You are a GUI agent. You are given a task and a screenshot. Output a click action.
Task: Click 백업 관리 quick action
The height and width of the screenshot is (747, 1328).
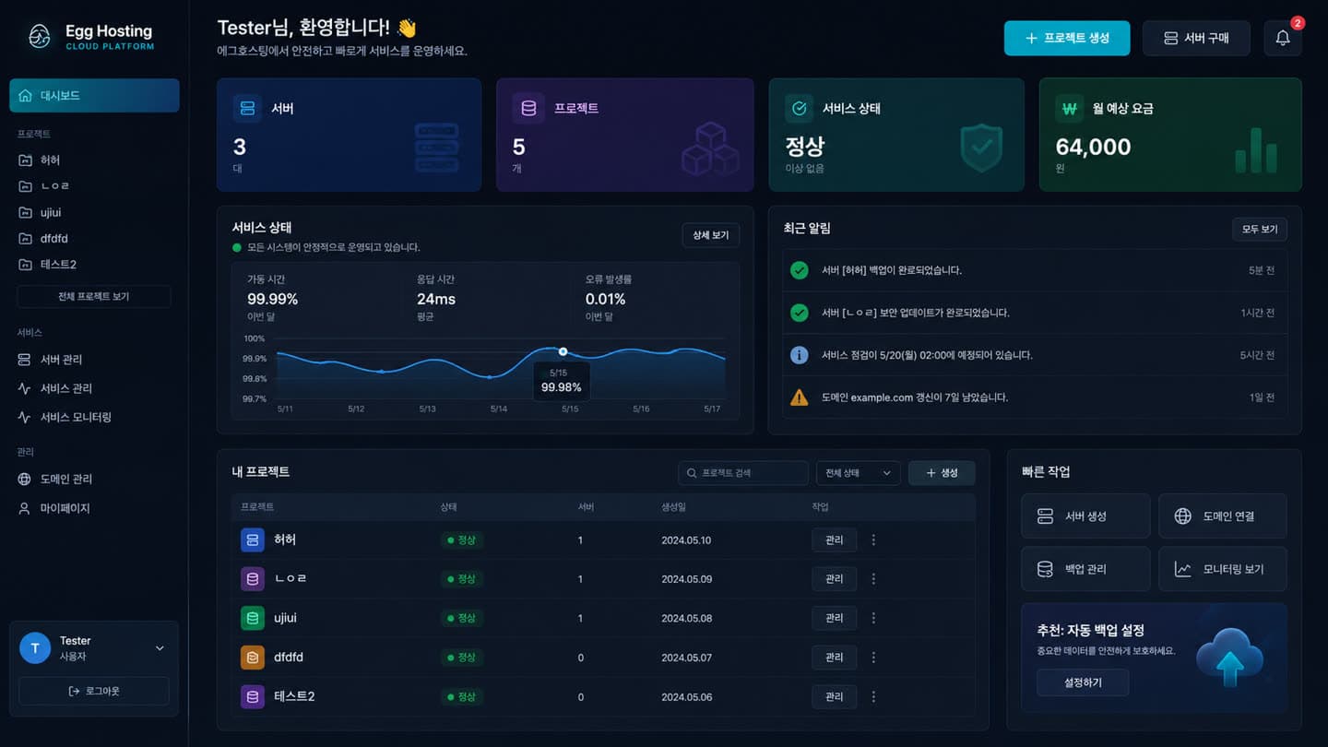pos(1085,569)
